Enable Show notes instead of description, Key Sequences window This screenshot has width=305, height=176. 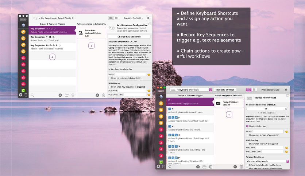pos(109,78)
